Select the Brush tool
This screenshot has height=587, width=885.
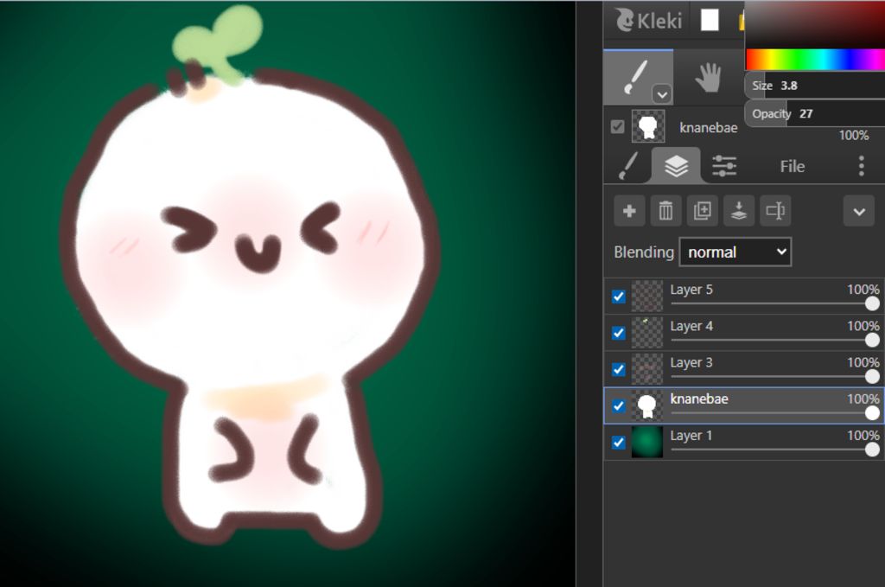tap(638, 78)
